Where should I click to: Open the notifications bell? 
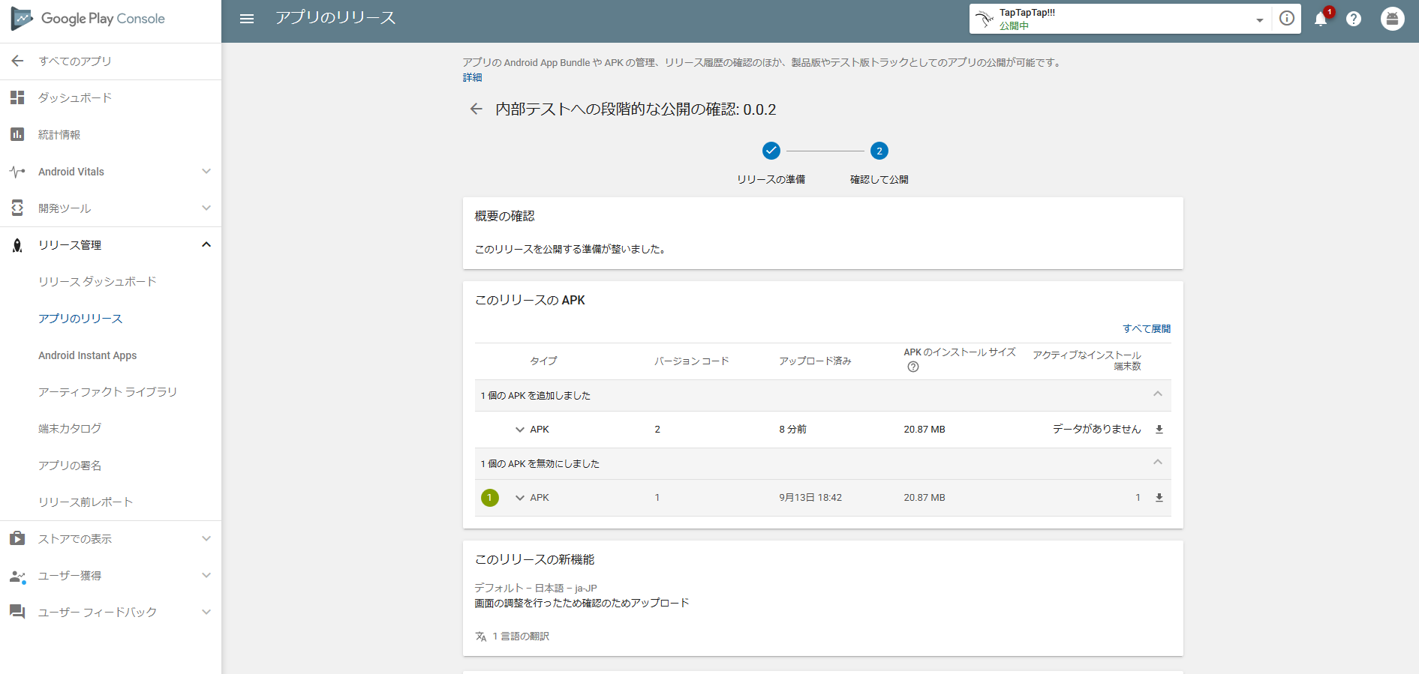(1321, 19)
